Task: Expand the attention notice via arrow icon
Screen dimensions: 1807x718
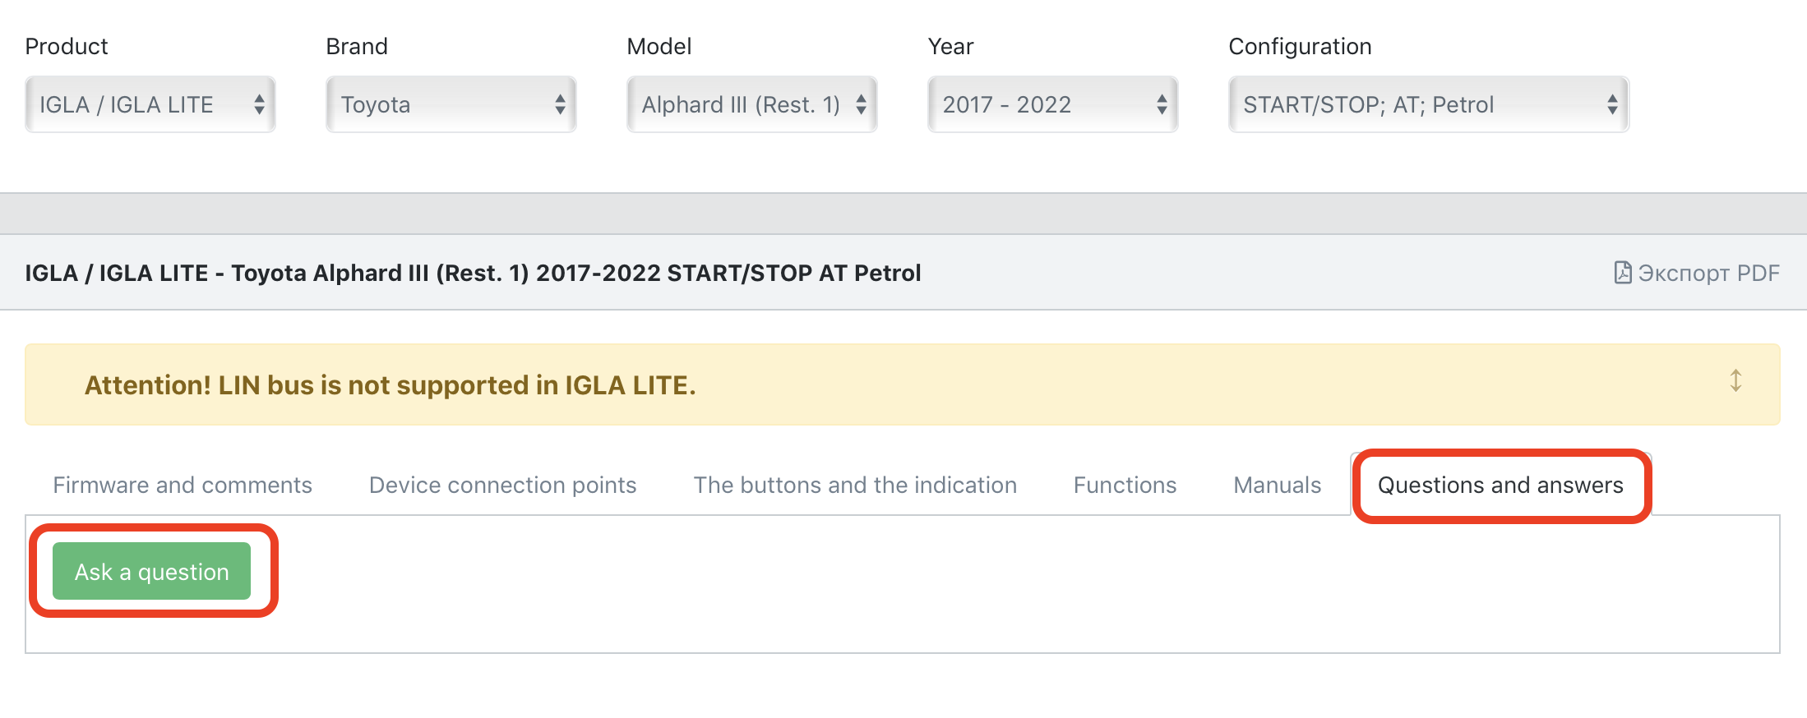Action: pyautogui.click(x=1735, y=381)
